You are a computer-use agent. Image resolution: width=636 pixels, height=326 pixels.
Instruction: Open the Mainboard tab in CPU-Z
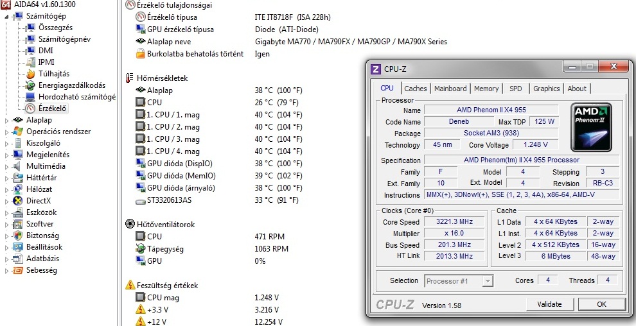[450, 89]
